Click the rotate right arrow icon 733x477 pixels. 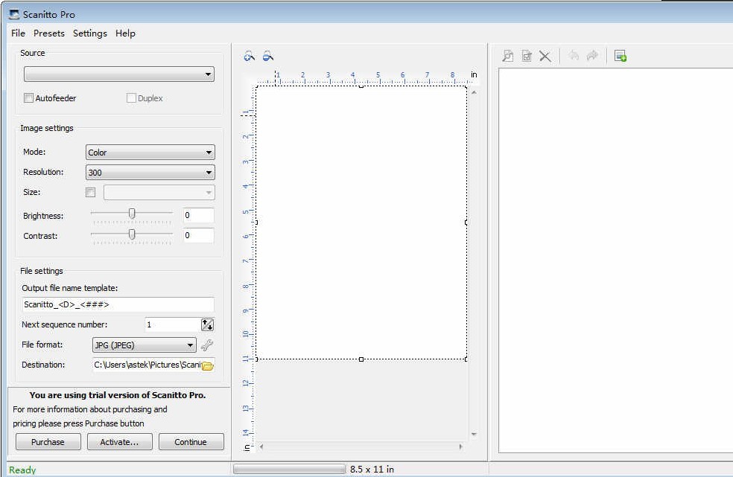point(592,56)
